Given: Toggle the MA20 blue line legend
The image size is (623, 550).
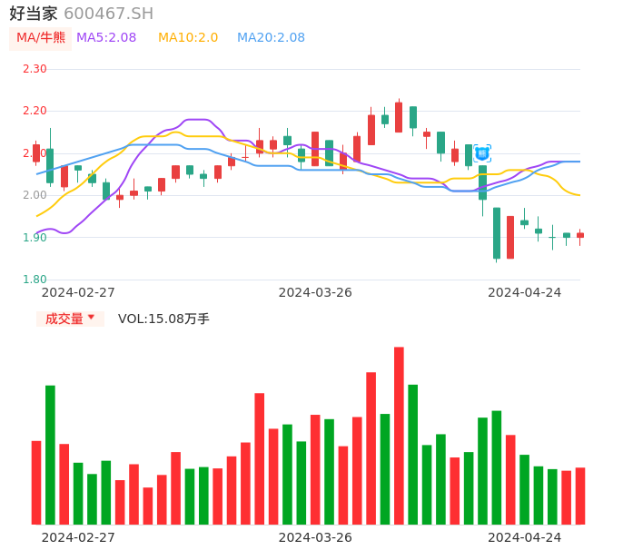Looking at the screenshot, I should pyautogui.click(x=271, y=38).
